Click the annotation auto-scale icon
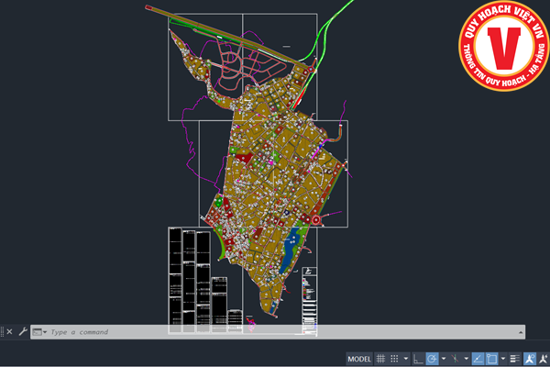 [x=543, y=358]
